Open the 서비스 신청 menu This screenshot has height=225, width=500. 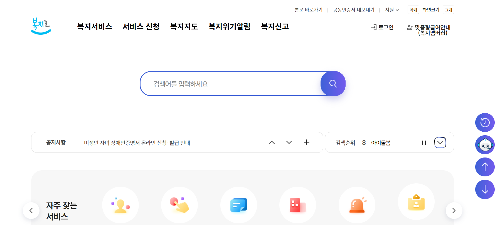(x=141, y=26)
